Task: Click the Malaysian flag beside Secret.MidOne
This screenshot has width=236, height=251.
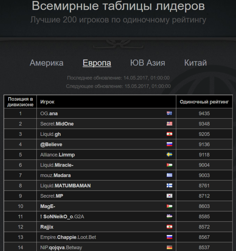Action: (x=169, y=124)
